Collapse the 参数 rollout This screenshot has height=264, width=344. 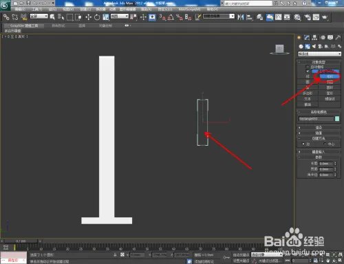pos(319,157)
